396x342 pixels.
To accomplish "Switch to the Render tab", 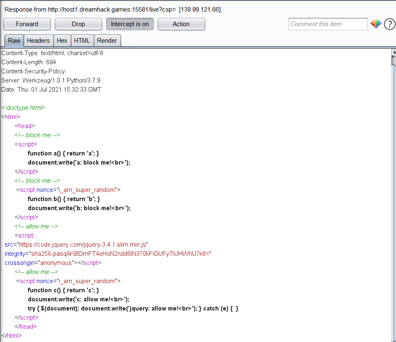I will (x=107, y=41).
